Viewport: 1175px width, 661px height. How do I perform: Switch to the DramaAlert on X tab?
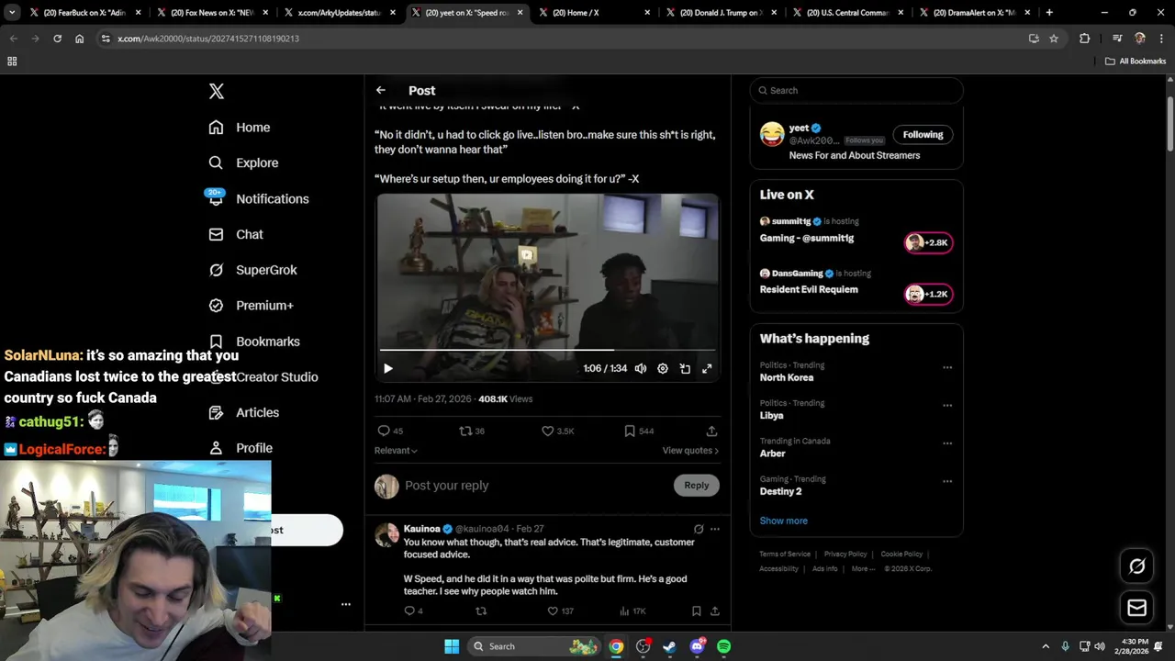coord(975,13)
